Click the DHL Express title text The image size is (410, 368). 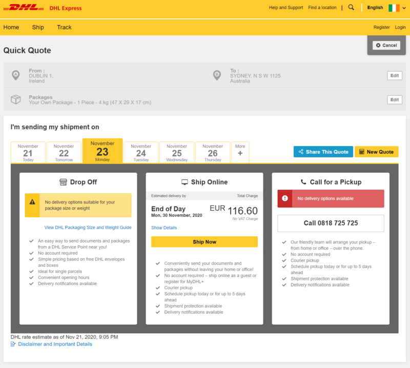pyautogui.click(x=66, y=8)
